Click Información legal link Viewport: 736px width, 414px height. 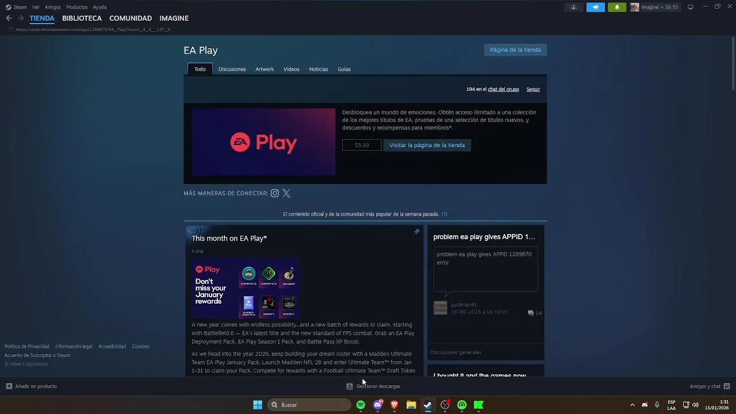coord(74,346)
